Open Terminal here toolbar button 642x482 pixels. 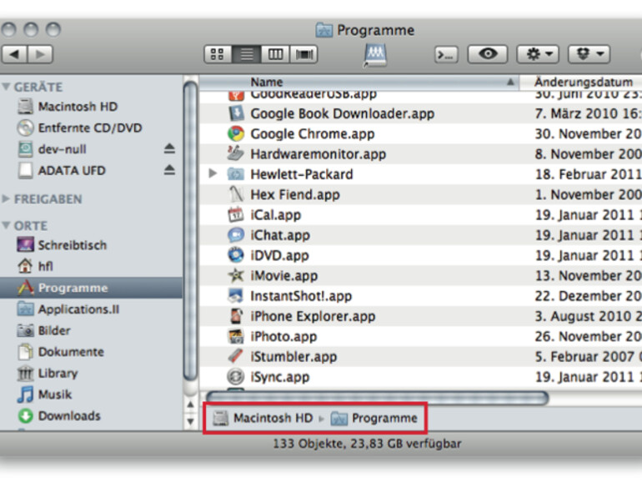[x=446, y=54]
